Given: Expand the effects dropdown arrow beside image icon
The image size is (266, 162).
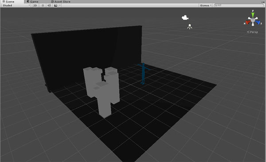Looking at the screenshot, I should (x=60, y=5).
